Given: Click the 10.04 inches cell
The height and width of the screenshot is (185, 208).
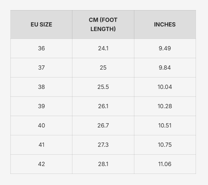Looking at the screenshot, I should click(x=165, y=87).
